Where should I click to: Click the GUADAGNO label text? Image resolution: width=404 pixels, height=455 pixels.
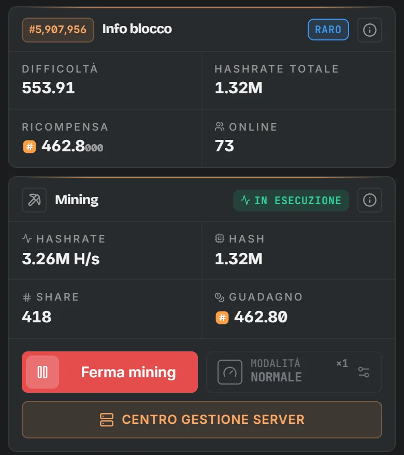tap(266, 297)
